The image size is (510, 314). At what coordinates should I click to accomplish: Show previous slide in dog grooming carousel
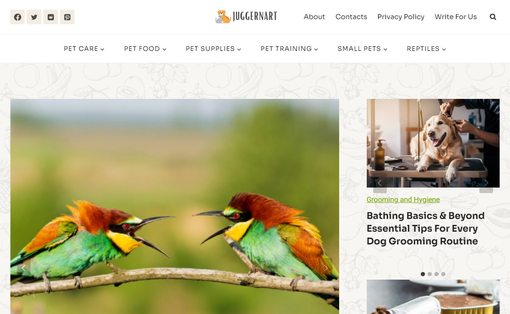point(380,183)
